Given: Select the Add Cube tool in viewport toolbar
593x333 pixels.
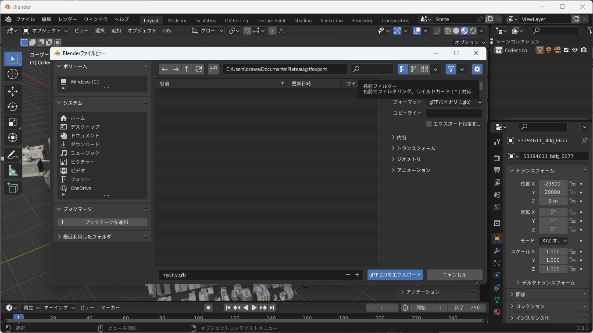Looking at the screenshot, I should [13, 188].
